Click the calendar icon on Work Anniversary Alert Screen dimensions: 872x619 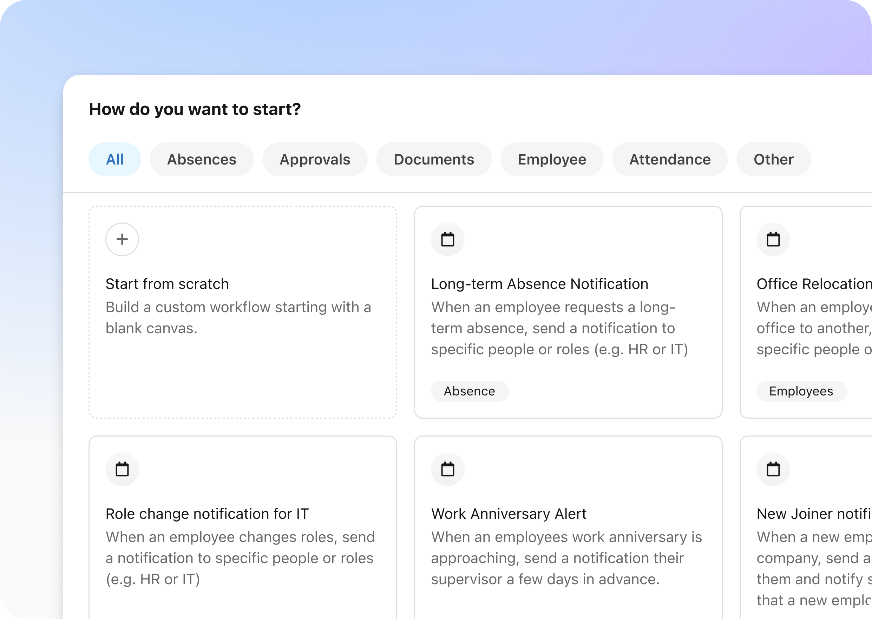coord(448,469)
